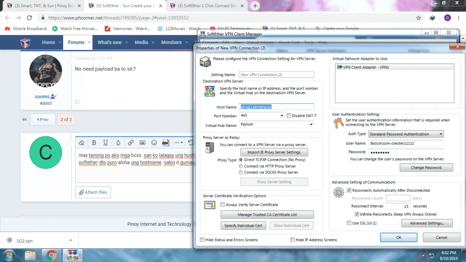Image resolution: width=466 pixels, height=262 pixels.
Task: Select Connect via SOCKS Proxy Server
Action: tap(241, 172)
